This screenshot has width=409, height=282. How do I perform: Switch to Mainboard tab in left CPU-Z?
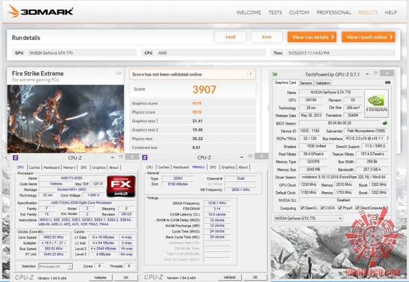point(51,167)
